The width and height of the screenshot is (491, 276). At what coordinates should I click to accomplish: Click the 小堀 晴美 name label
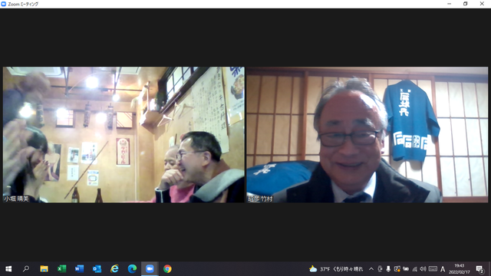point(16,199)
